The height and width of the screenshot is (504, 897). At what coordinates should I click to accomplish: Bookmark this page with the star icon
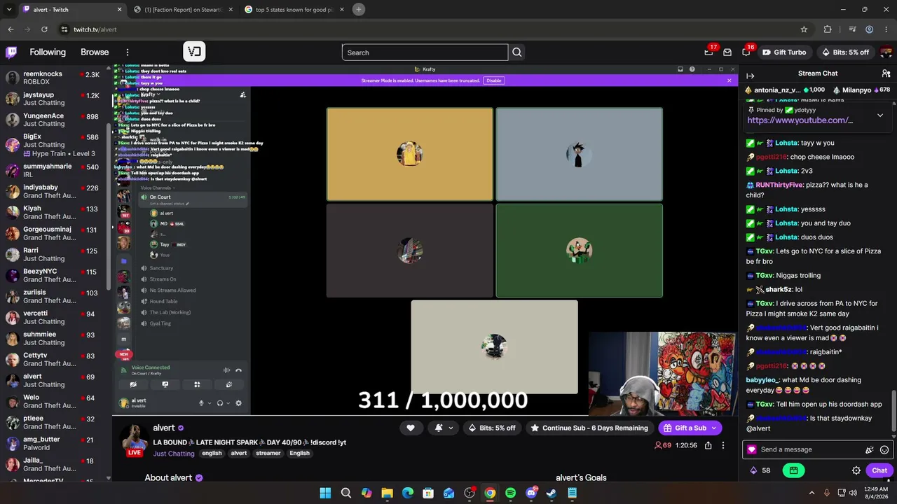(x=804, y=29)
